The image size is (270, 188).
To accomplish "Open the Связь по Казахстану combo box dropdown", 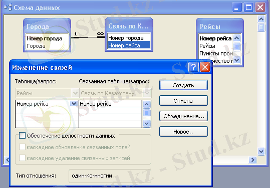I will coord(147,93).
